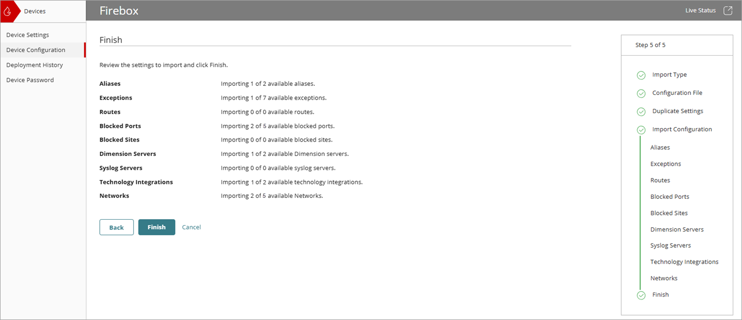This screenshot has height=320, width=742.
Task: Go to Dimension Servers sub-step in wizard
Action: [677, 229]
